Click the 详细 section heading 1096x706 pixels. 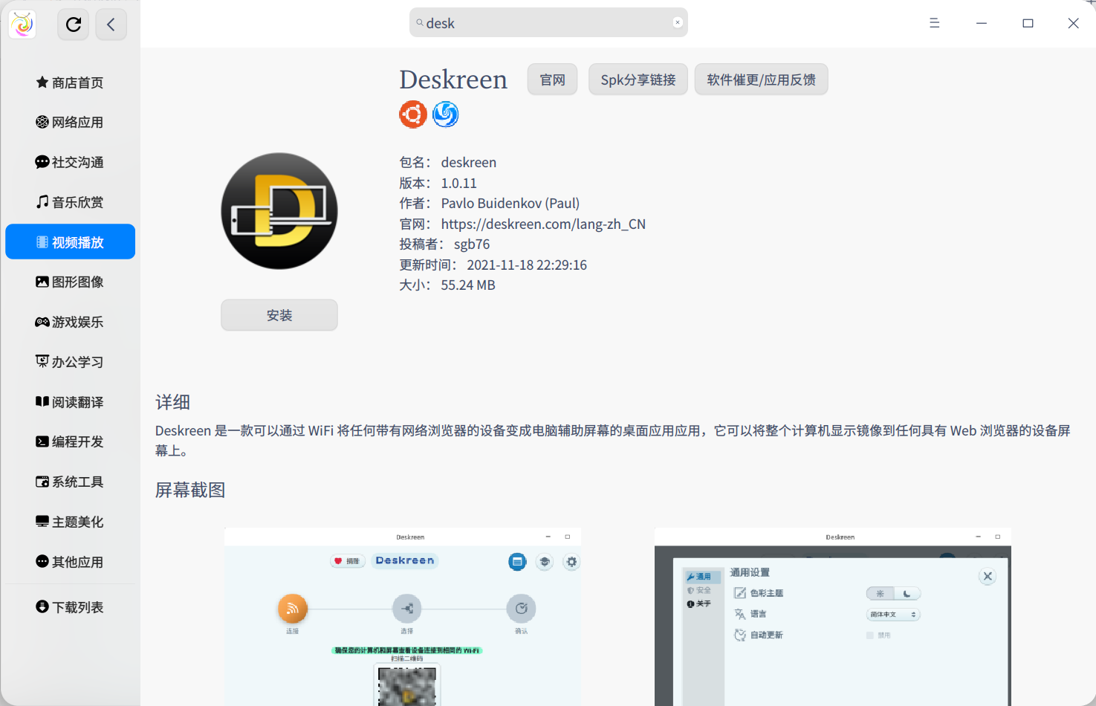173,402
